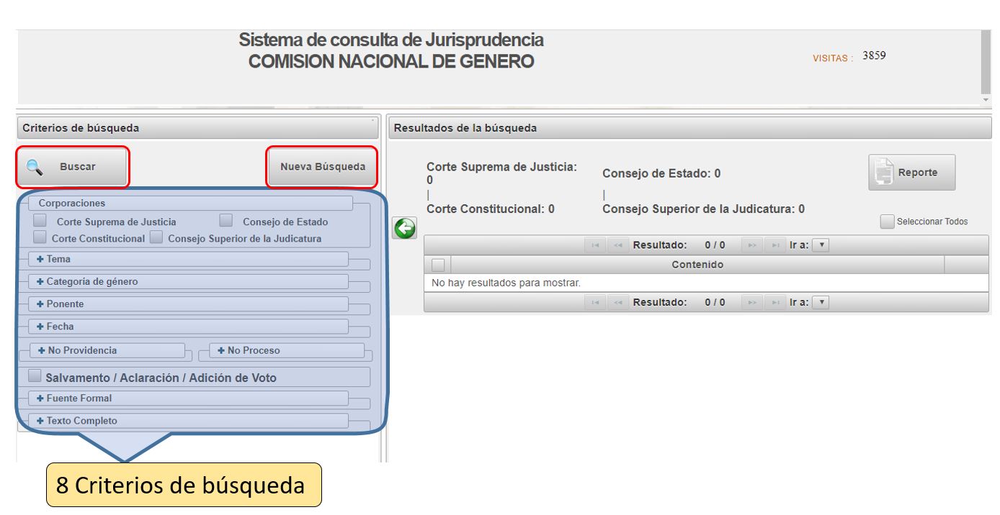Click the magnifying glass Buscar icon
This screenshot has width=1000, height=515.
(34, 167)
